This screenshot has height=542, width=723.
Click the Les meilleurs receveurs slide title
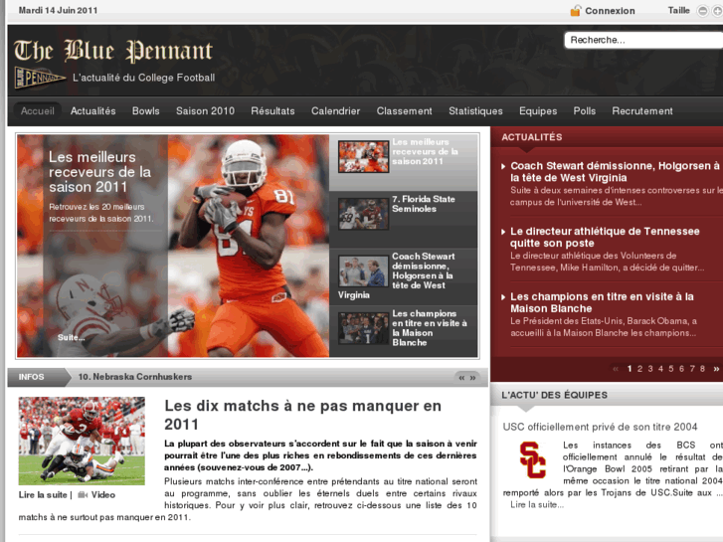pyautogui.click(x=100, y=172)
